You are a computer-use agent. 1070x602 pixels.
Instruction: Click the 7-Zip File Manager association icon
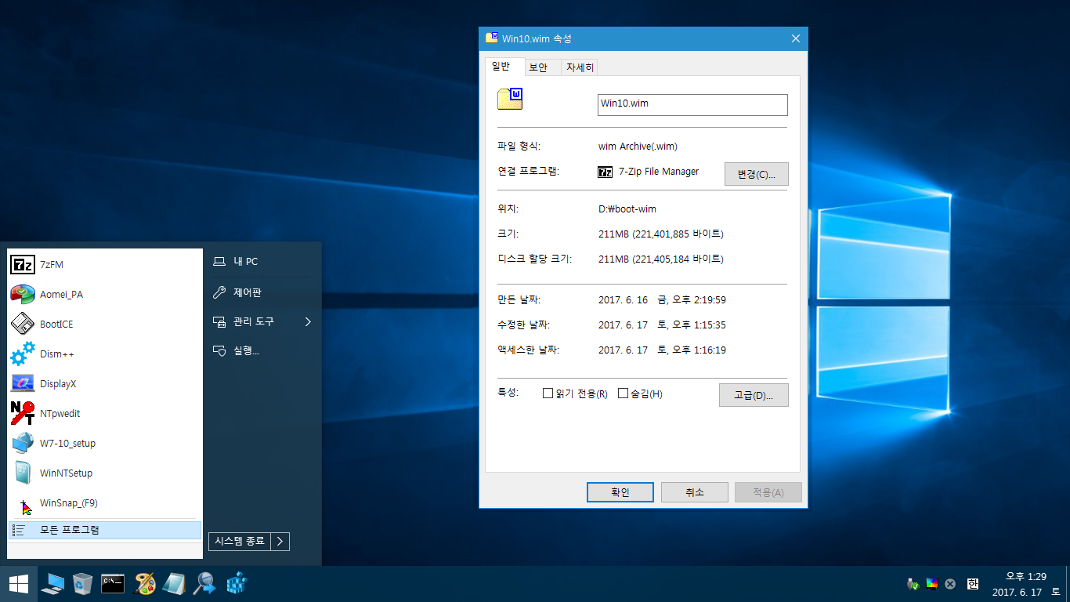605,172
